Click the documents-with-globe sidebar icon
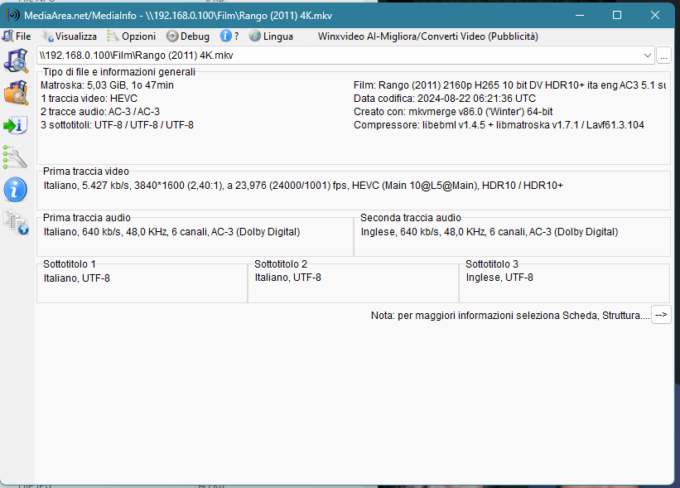680x488 pixels. (x=16, y=222)
